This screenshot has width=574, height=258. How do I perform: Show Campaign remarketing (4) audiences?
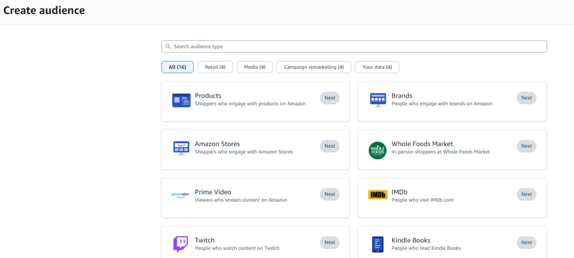coord(314,67)
